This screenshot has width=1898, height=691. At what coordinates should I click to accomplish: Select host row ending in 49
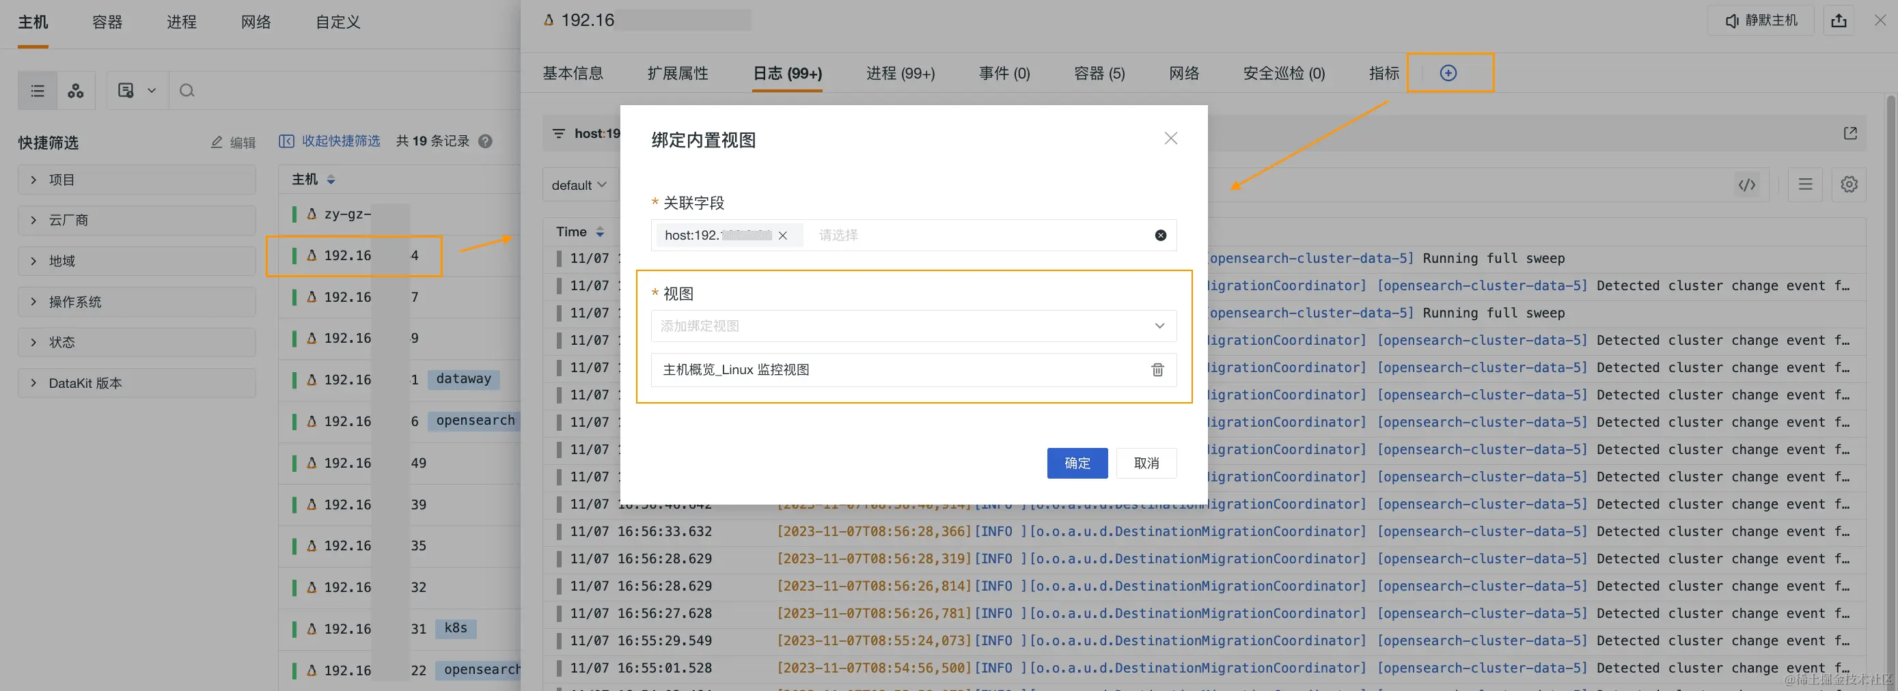(x=400, y=464)
